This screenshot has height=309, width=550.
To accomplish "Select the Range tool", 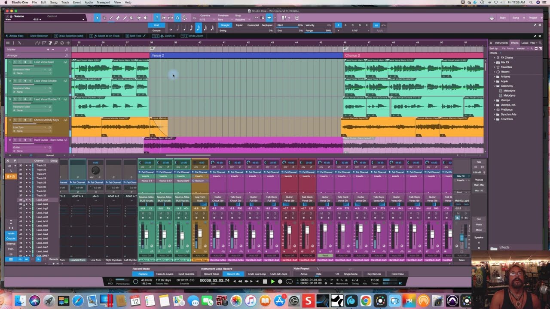I will pos(104,18).
